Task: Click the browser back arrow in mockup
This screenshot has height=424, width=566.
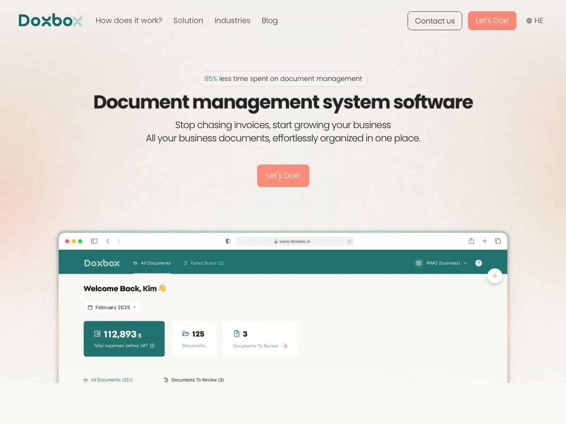Action: 108,241
